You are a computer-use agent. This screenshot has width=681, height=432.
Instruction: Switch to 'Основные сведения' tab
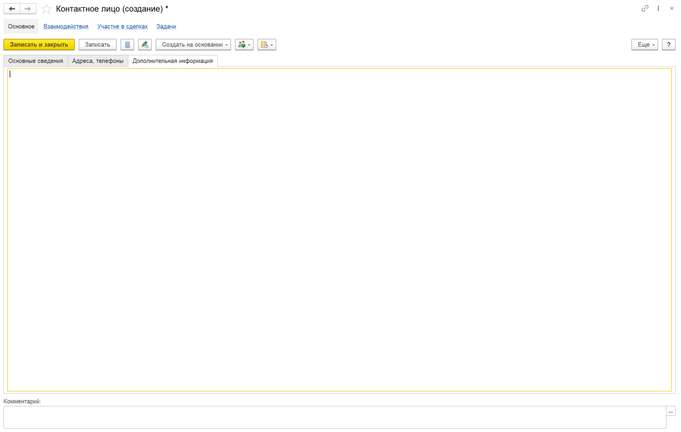36,61
